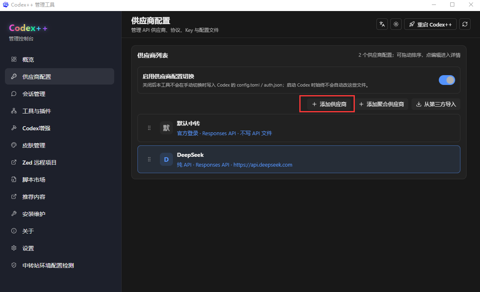Open the 概览 menu item
The image size is (480, 292).
click(x=60, y=60)
